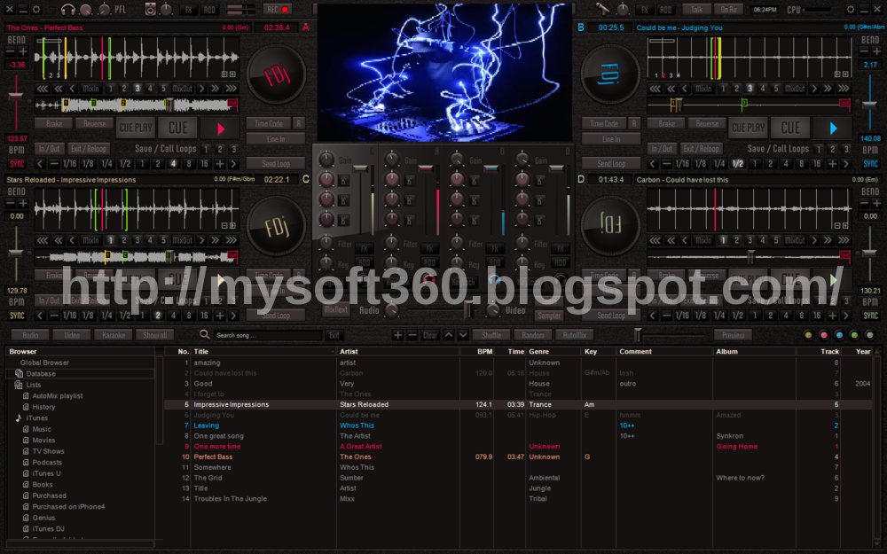Open the Sampler tab in the mixer
This screenshot has height=554, width=887.
[548, 314]
